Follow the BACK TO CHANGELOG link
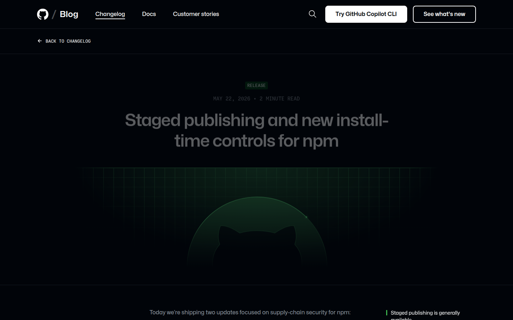The width and height of the screenshot is (513, 320). [x=64, y=41]
